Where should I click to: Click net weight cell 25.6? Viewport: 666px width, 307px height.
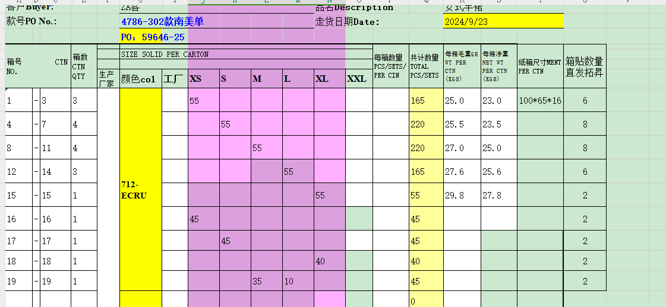[x=498, y=172]
